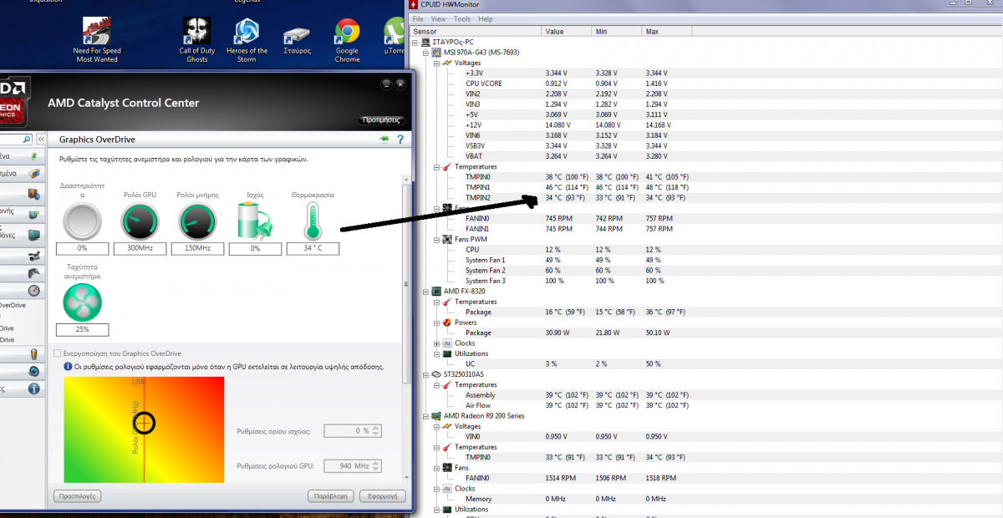Image resolution: width=1003 pixels, height=518 pixels.
Task: Click the grey activity gauge showing 0%
Action: pos(82,222)
